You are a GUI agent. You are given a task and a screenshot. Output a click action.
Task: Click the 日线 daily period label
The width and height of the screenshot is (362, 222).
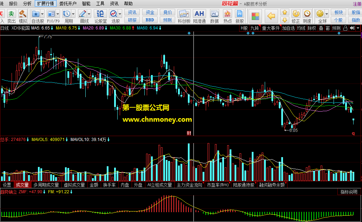pyautogui.click(x=4, y=28)
